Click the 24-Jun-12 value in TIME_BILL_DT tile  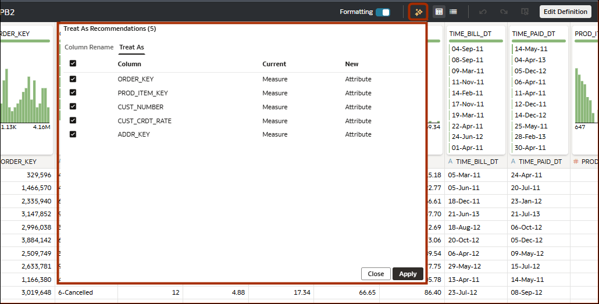coord(467,137)
